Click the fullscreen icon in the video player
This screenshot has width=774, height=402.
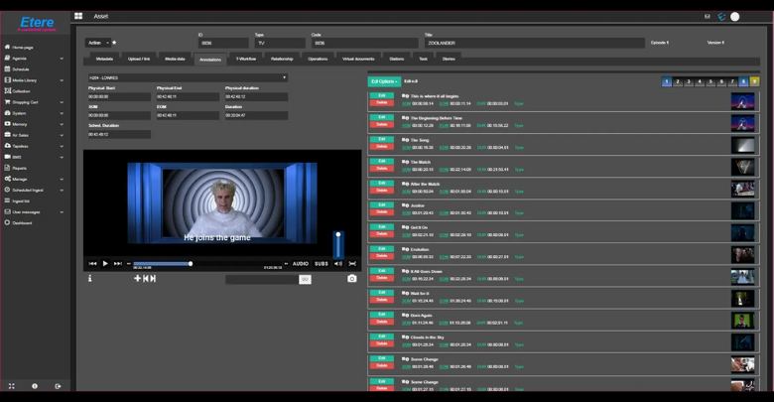(x=352, y=264)
